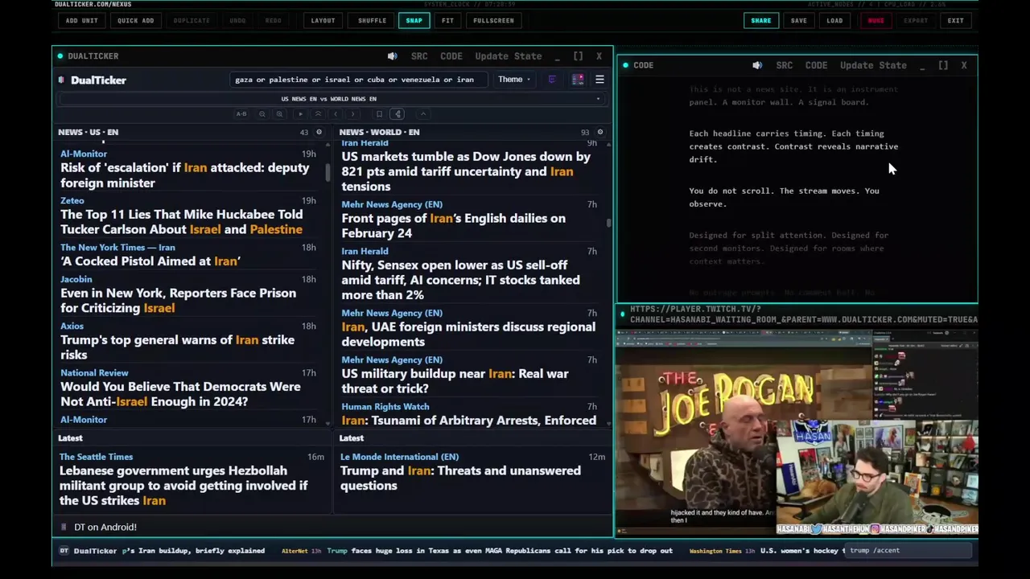Start ticker playback with the play icon

[x=300, y=114]
